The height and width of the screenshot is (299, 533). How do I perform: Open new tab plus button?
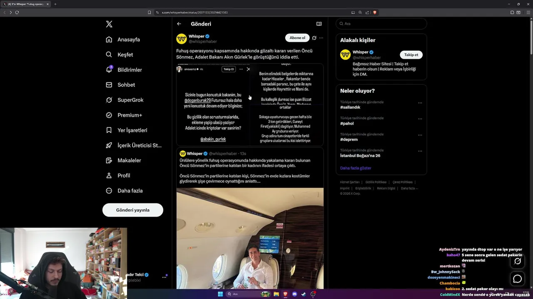click(x=55, y=4)
